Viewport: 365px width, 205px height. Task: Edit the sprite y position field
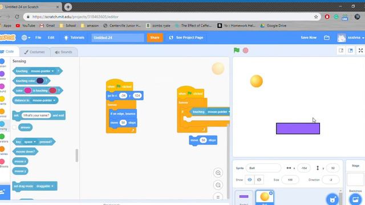[333, 168]
